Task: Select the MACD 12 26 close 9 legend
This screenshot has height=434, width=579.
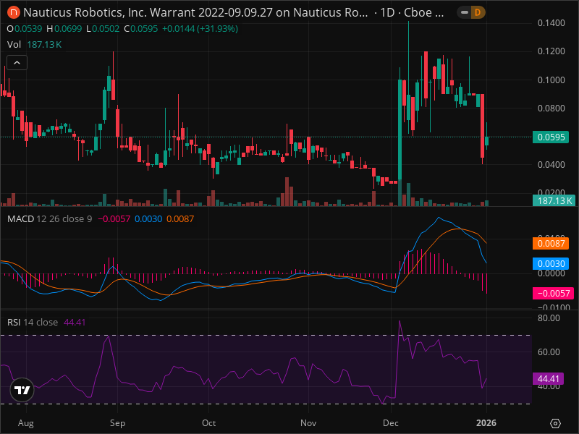Action: coord(49,219)
